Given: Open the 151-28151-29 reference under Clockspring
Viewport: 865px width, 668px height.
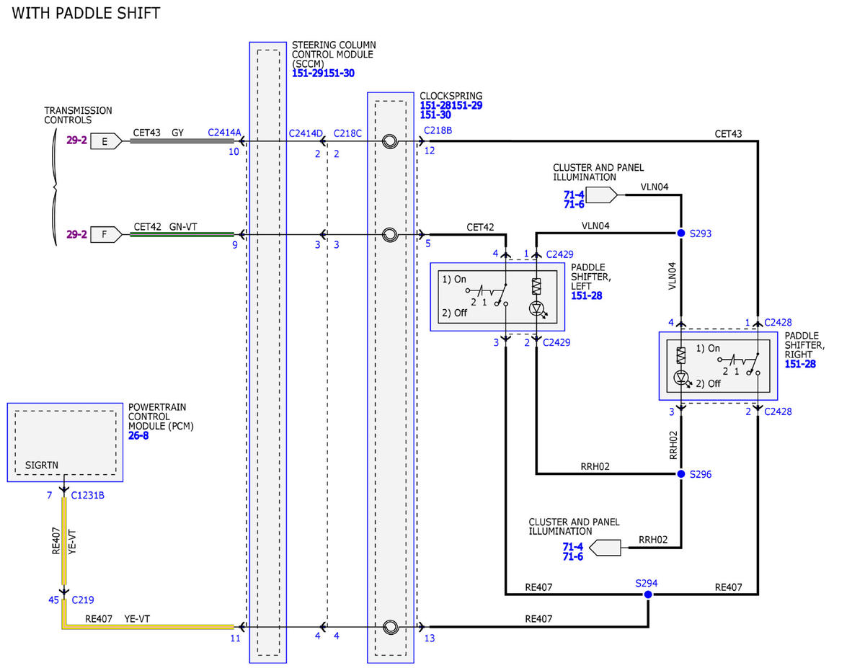Looking at the screenshot, I should [x=451, y=105].
